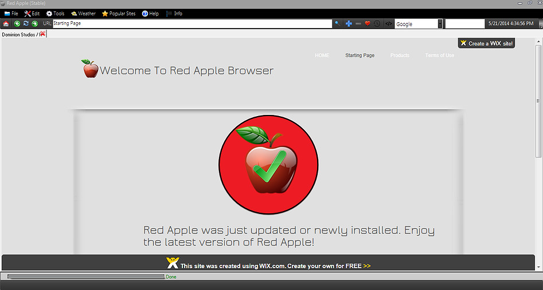Click the red Home icon in toolbar
This screenshot has width=543, height=290.
point(6,23)
